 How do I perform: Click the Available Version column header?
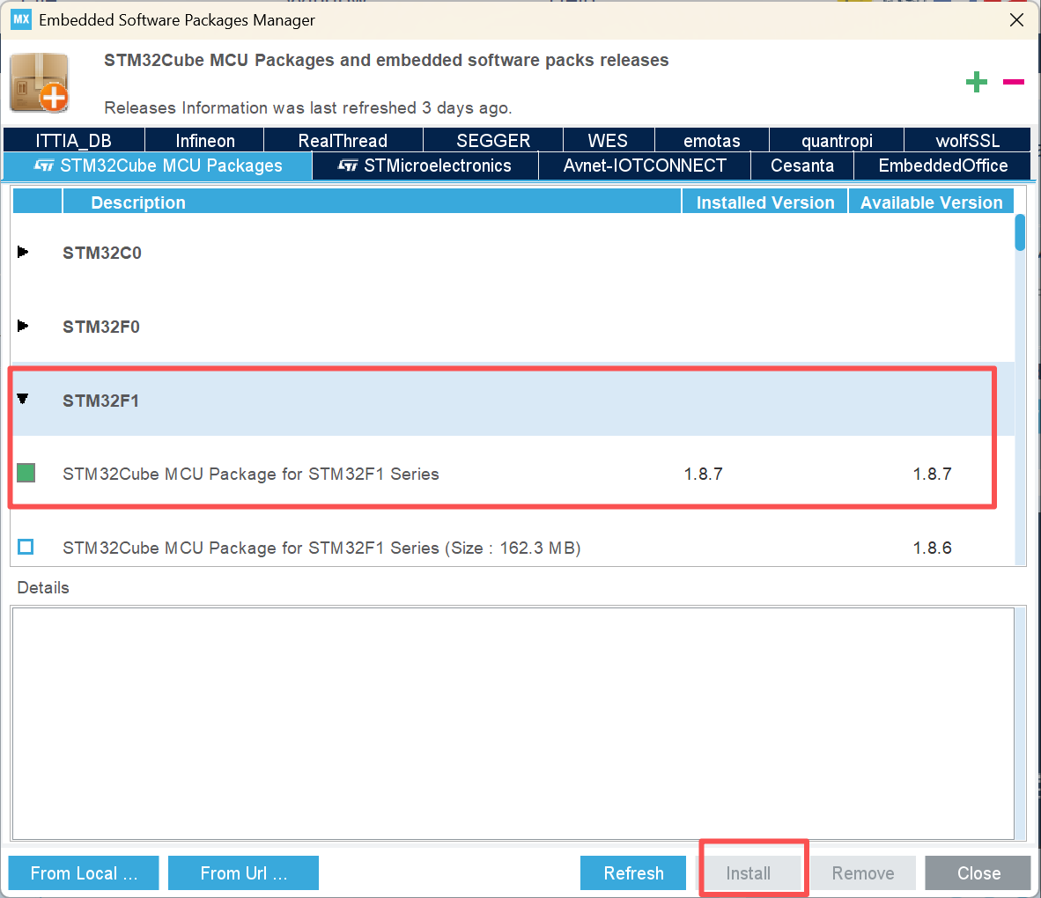pyautogui.click(x=931, y=202)
